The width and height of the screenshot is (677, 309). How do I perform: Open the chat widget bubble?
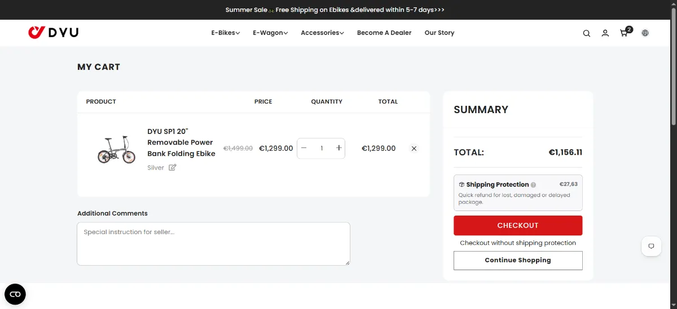pos(651,246)
